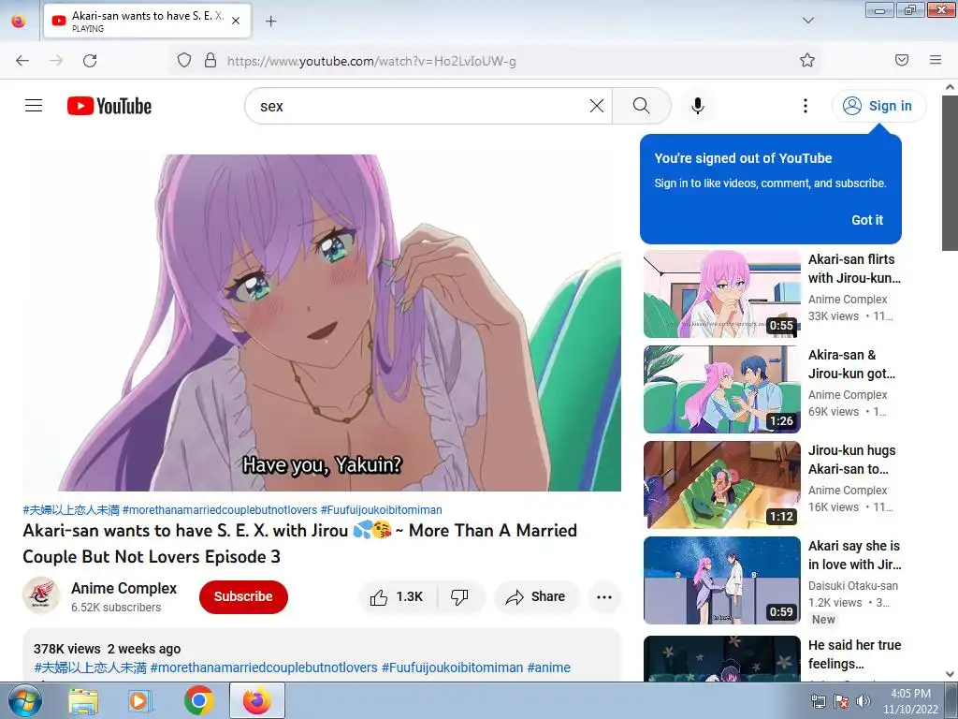Clear the search box with the X icon
Image resolution: width=958 pixels, height=719 pixels.
coord(596,106)
